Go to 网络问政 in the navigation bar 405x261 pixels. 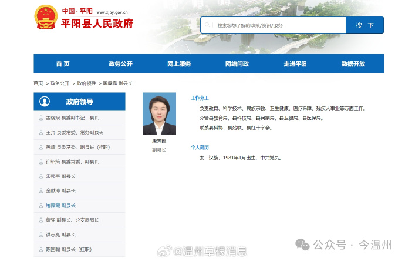point(237,63)
